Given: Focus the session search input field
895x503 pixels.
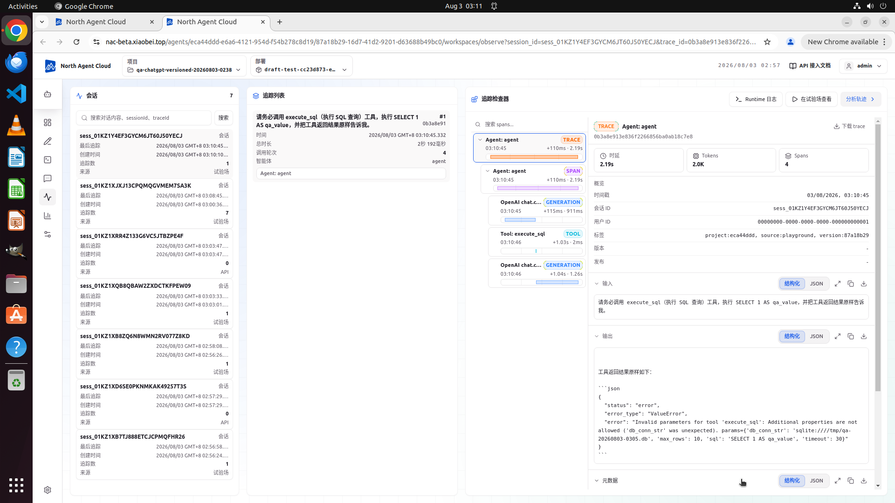Looking at the screenshot, I should tap(144, 118).
